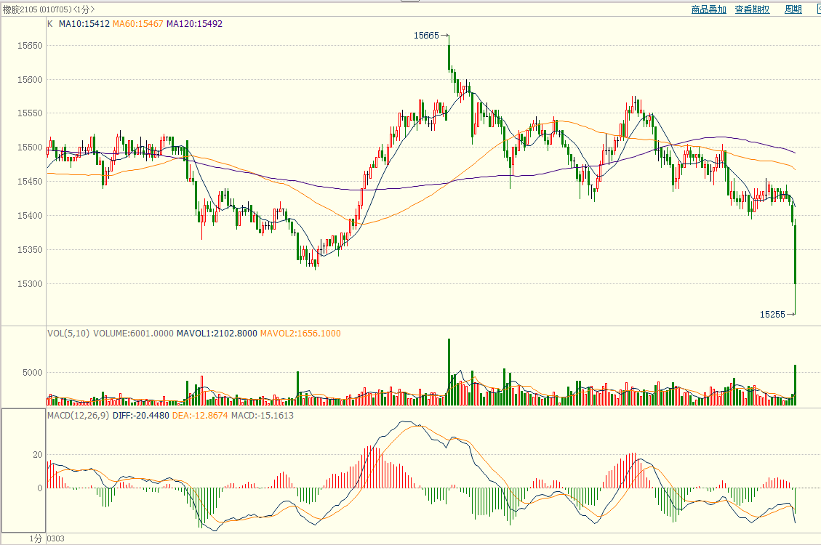
Task: Select the MAVOL1:2102.8000 label
Action: (x=217, y=333)
